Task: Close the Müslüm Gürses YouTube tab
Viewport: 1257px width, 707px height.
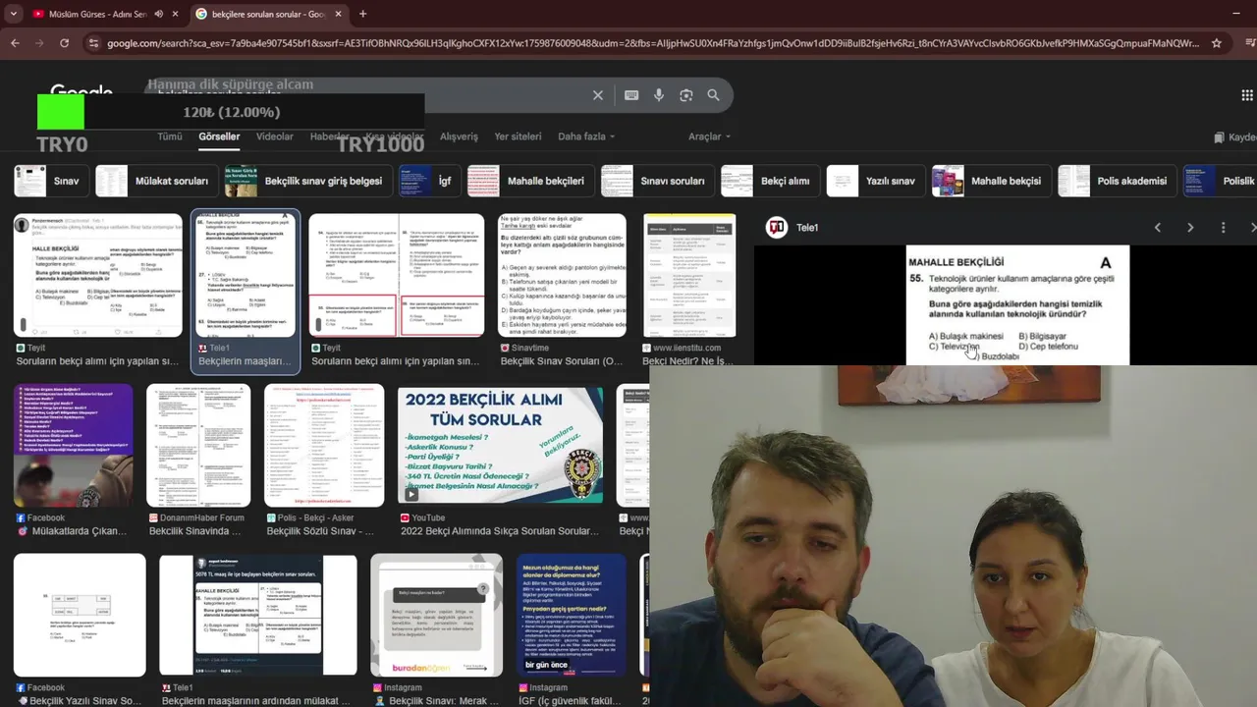Action: pyautogui.click(x=176, y=14)
